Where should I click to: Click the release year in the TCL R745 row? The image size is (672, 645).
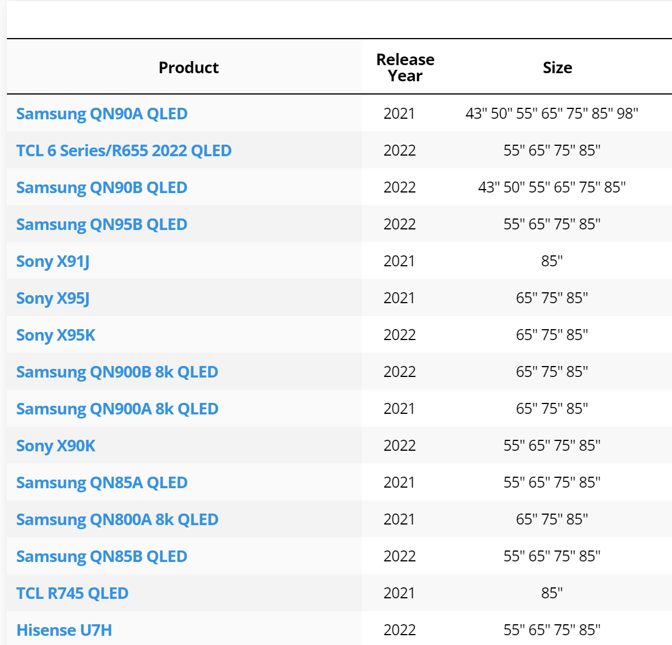pyautogui.click(x=399, y=593)
